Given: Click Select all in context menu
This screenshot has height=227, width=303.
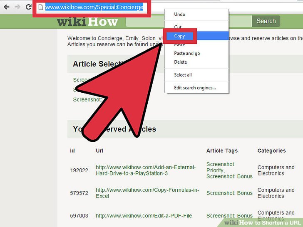Looking at the screenshot, I should point(183,75).
